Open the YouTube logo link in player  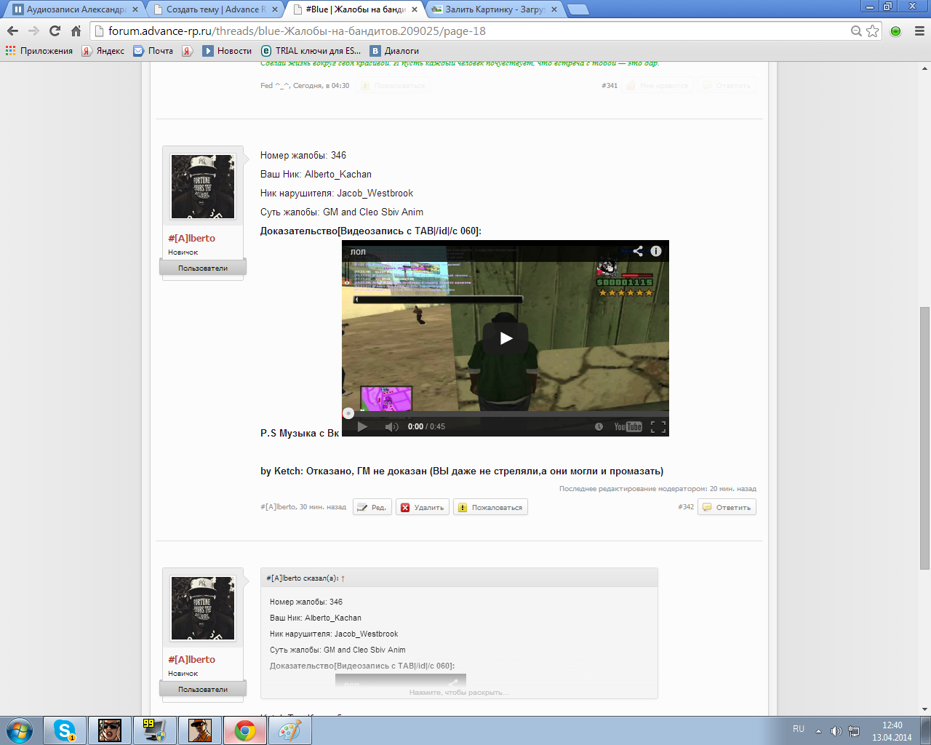click(628, 426)
